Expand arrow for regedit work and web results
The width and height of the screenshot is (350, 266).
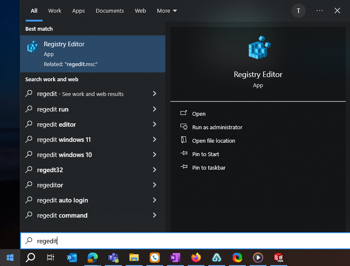[154, 93]
